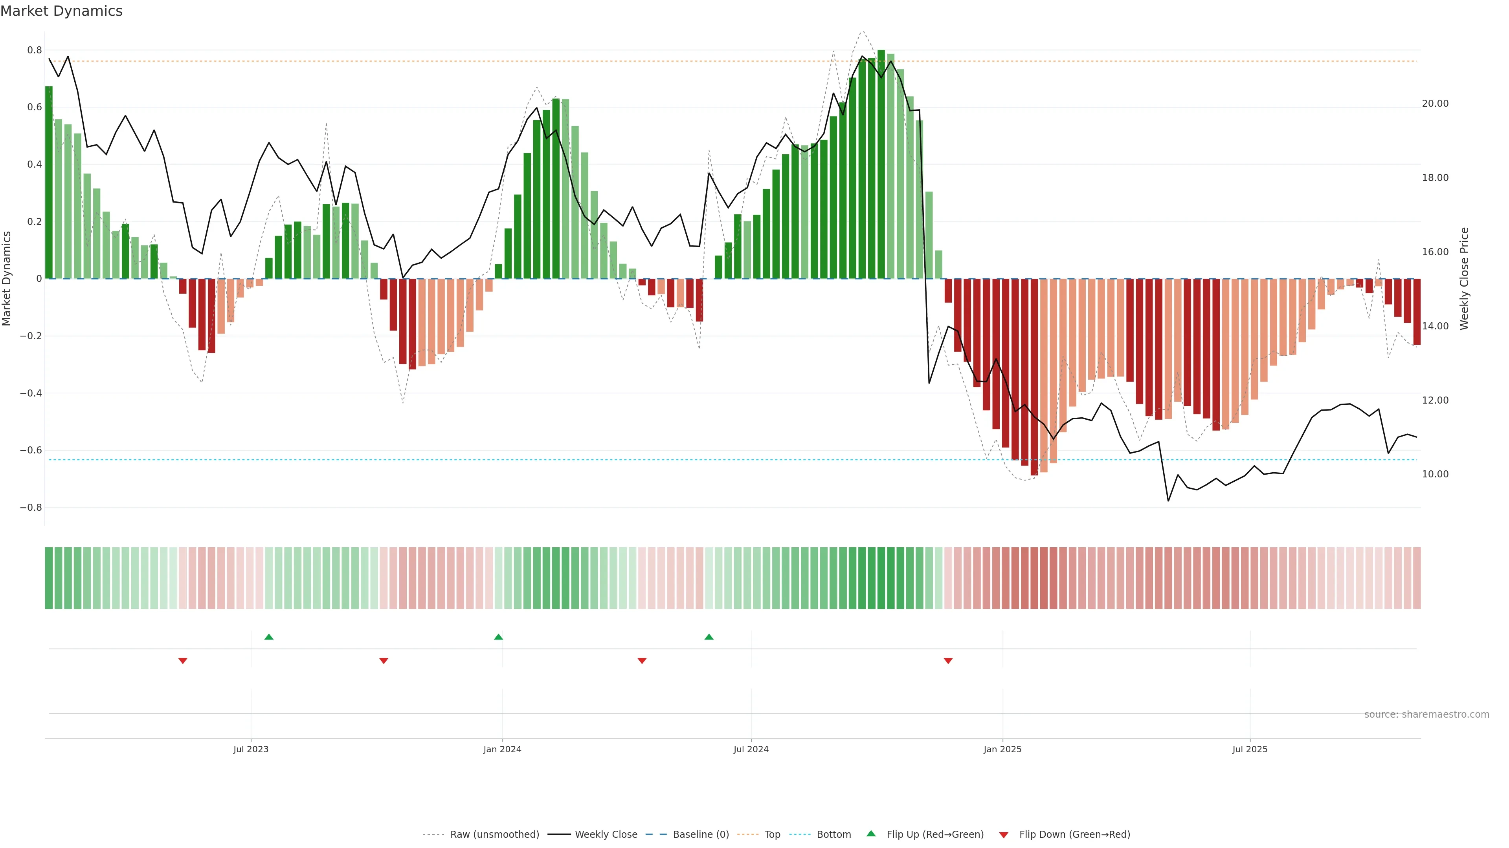Click the green flip-up marker before Jul 2024
This screenshot has height=848, width=1509.
(x=709, y=637)
